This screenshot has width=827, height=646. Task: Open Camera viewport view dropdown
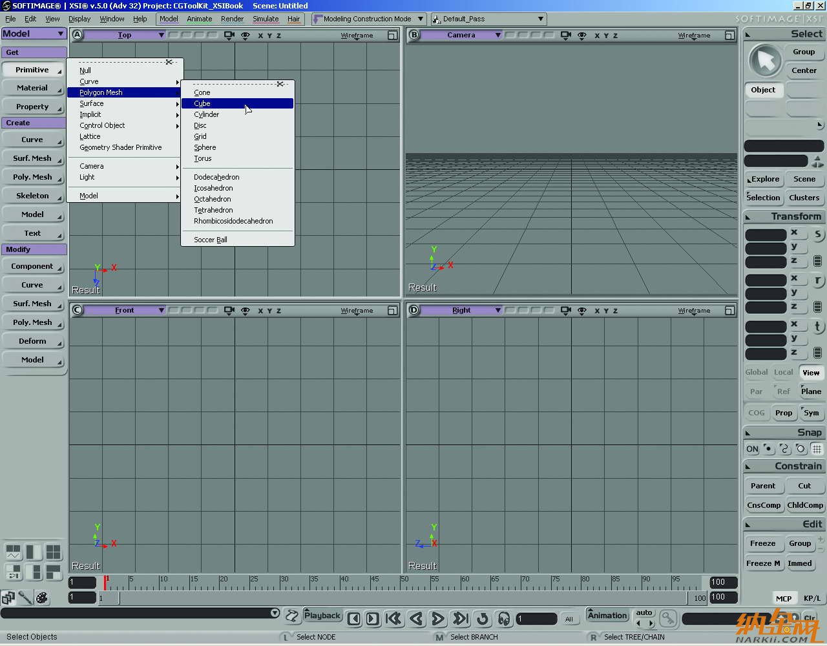[462, 35]
